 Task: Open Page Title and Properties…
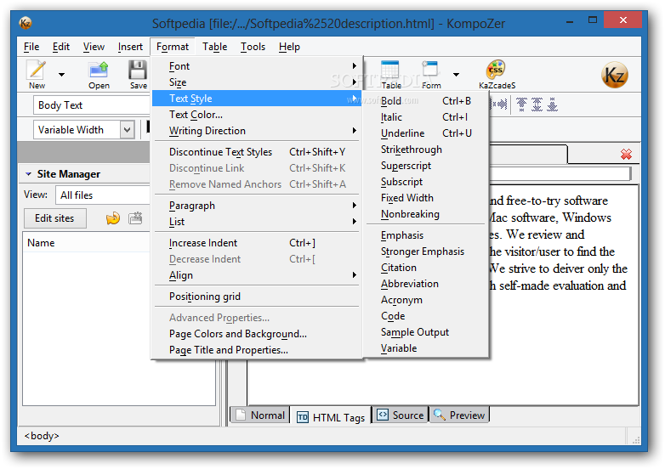tap(257, 350)
